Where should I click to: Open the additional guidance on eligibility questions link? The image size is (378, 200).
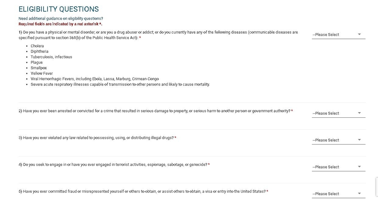61,19
